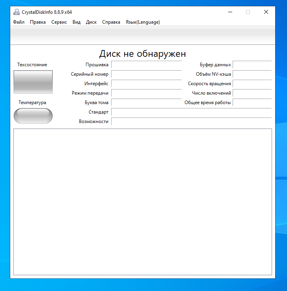Click the CrystalDiskInfo app icon in title bar
The width and height of the screenshot is (287, 291).
pos(17,12)
